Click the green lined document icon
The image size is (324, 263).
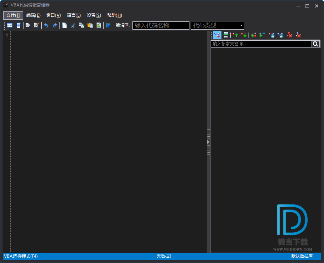99,25
